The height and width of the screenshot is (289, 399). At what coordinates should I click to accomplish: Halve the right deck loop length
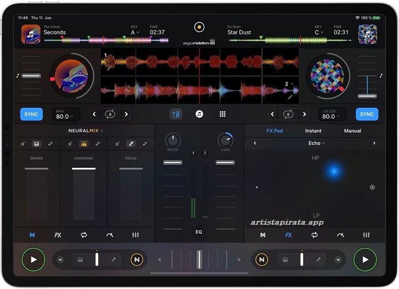coord(272,114)
